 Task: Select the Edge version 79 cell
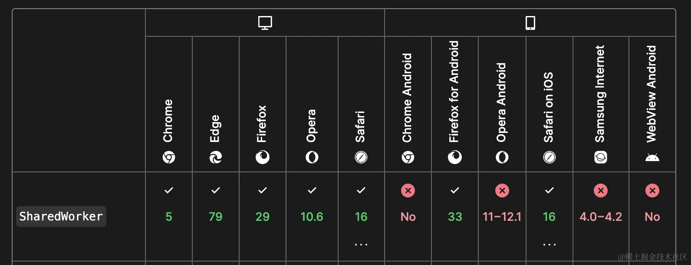216,217
